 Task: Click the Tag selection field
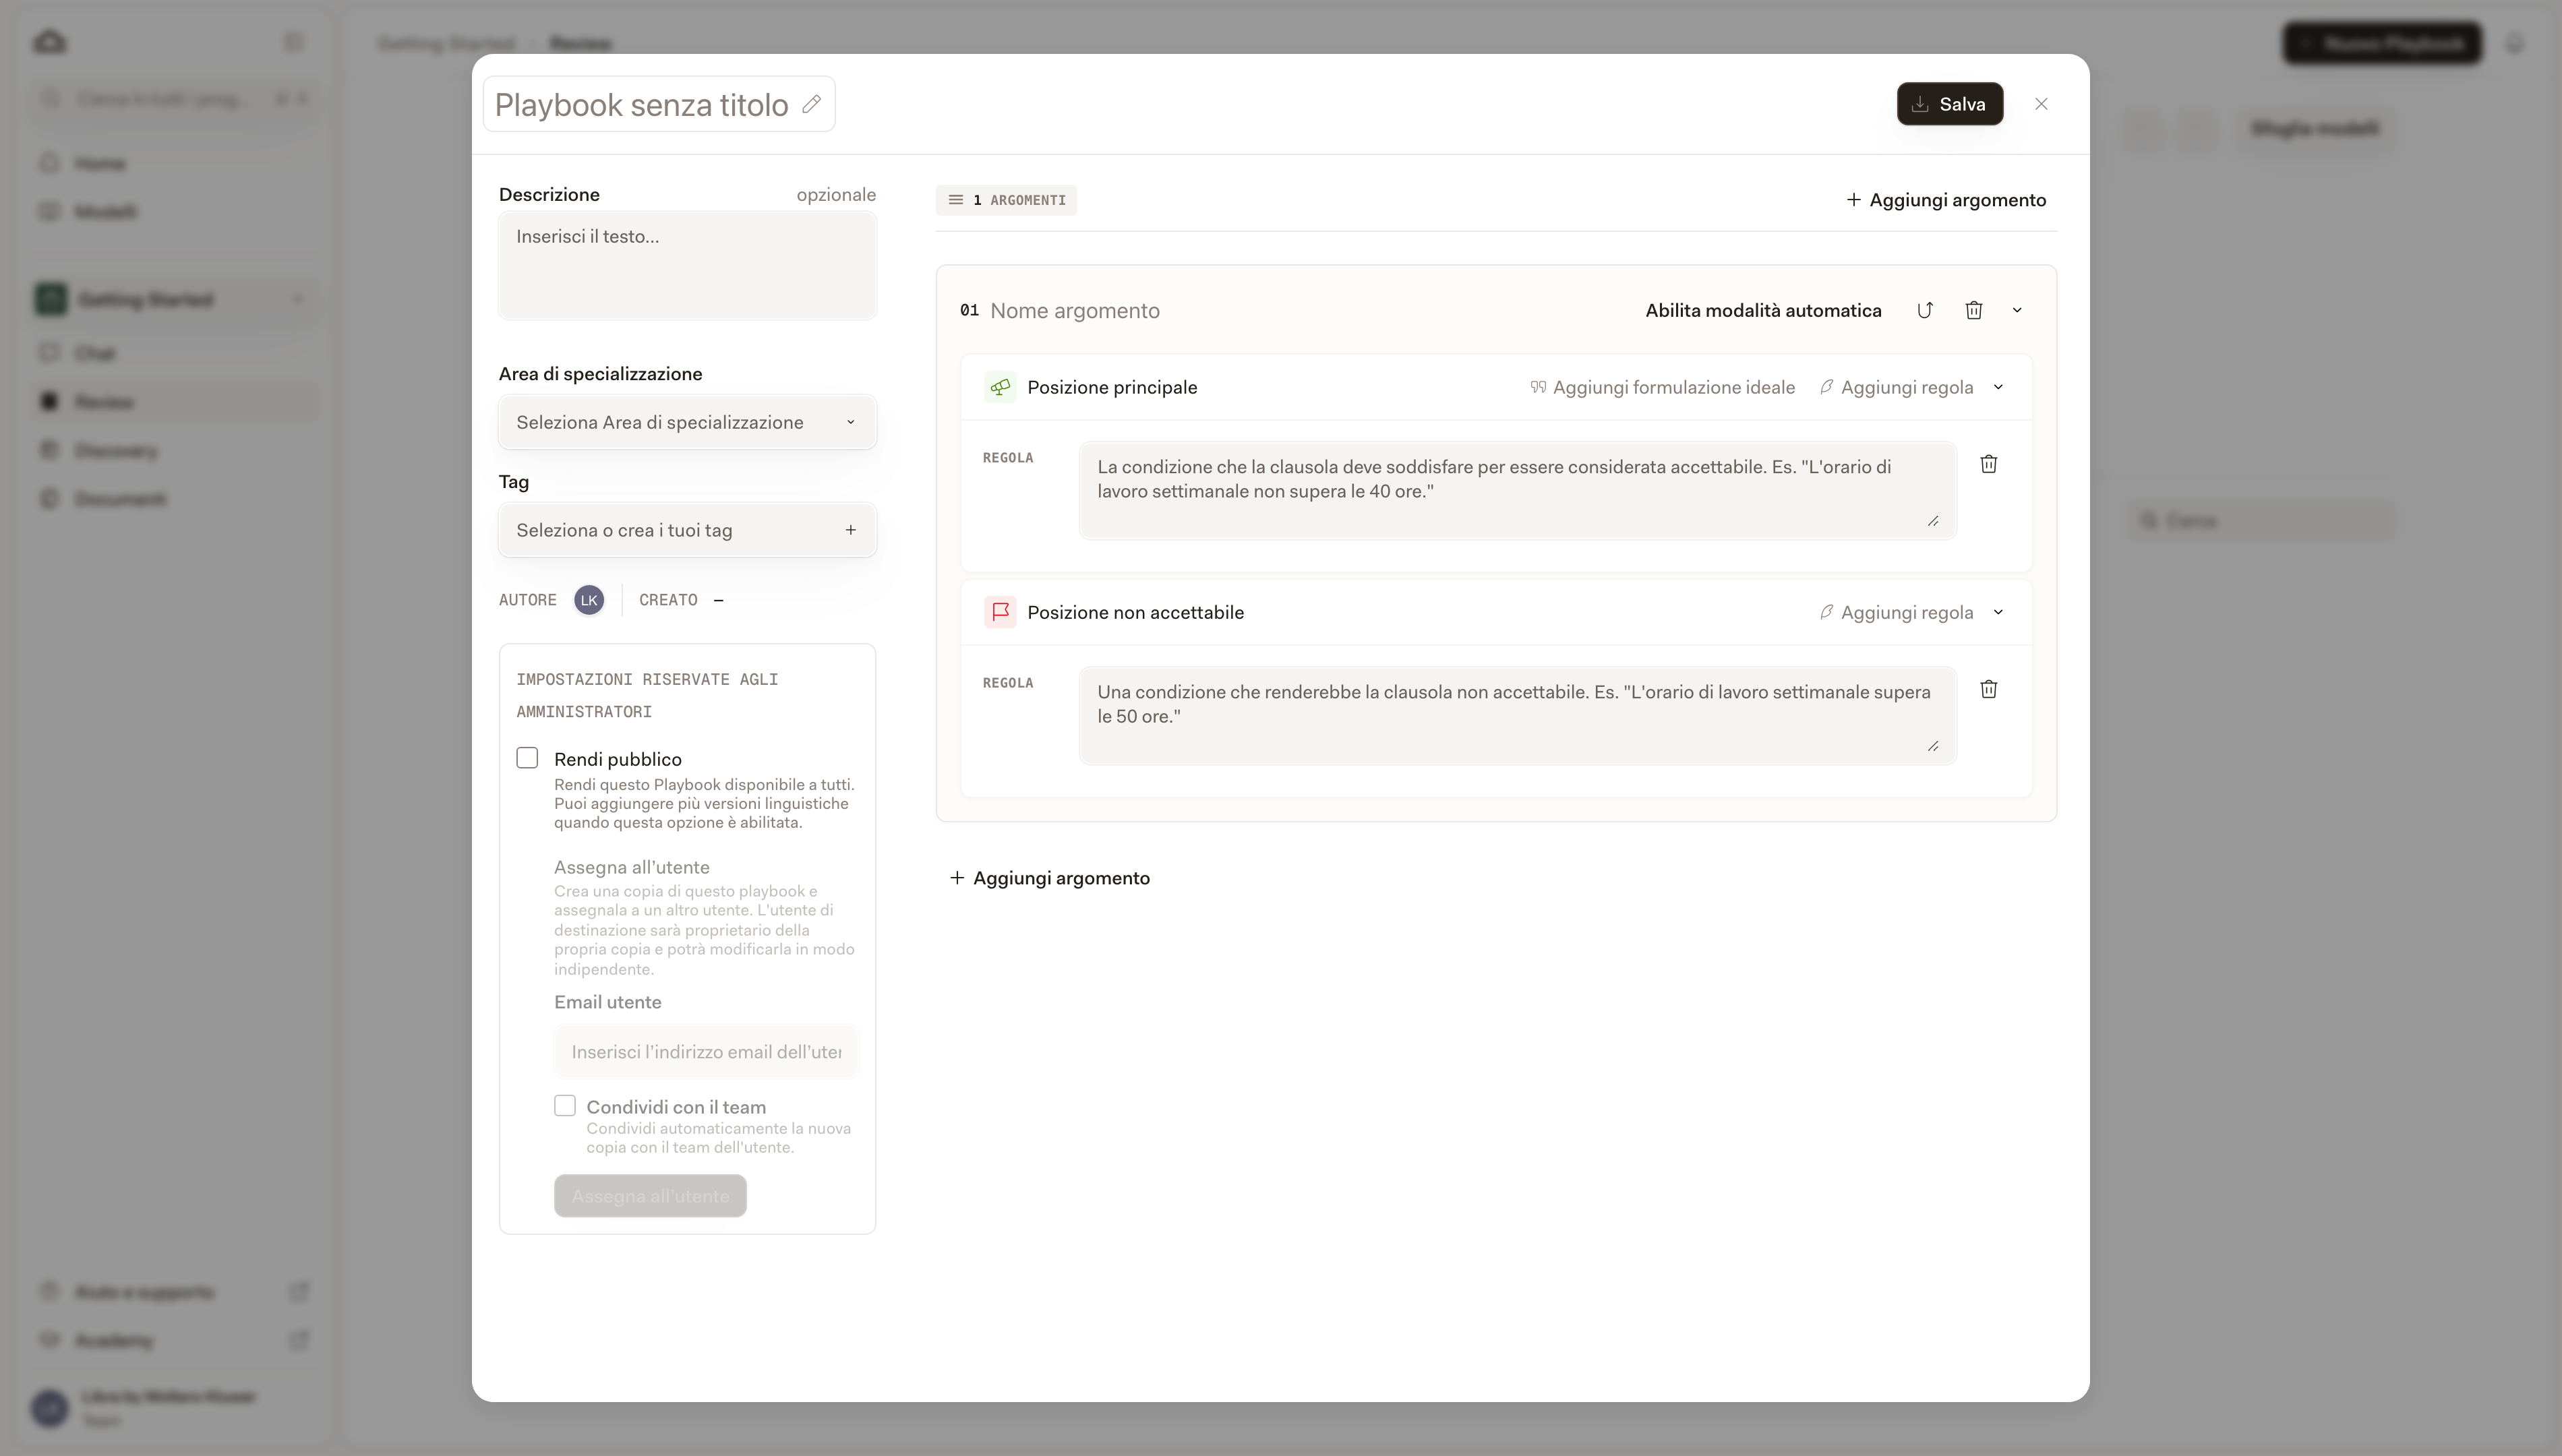coord(687,530)
